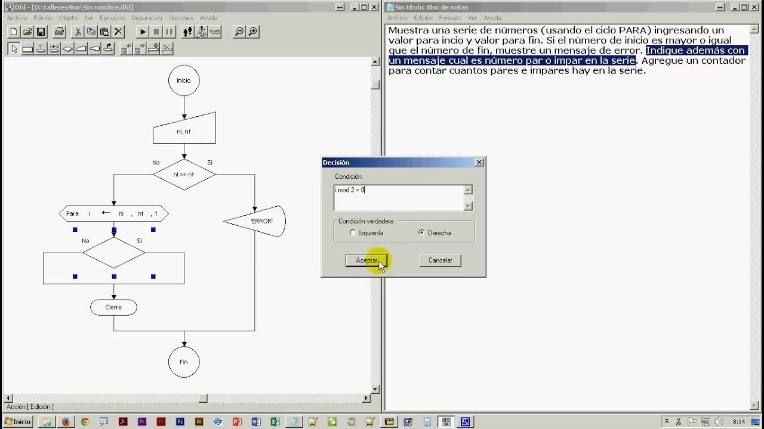Viewport: 764px width, 429px height.
Task: Click the Stop execution icon
Action: (x=156, y=32)
